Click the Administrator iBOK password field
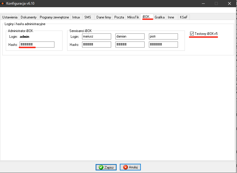This screenshot has height=173, width=237. click(37, 45)
